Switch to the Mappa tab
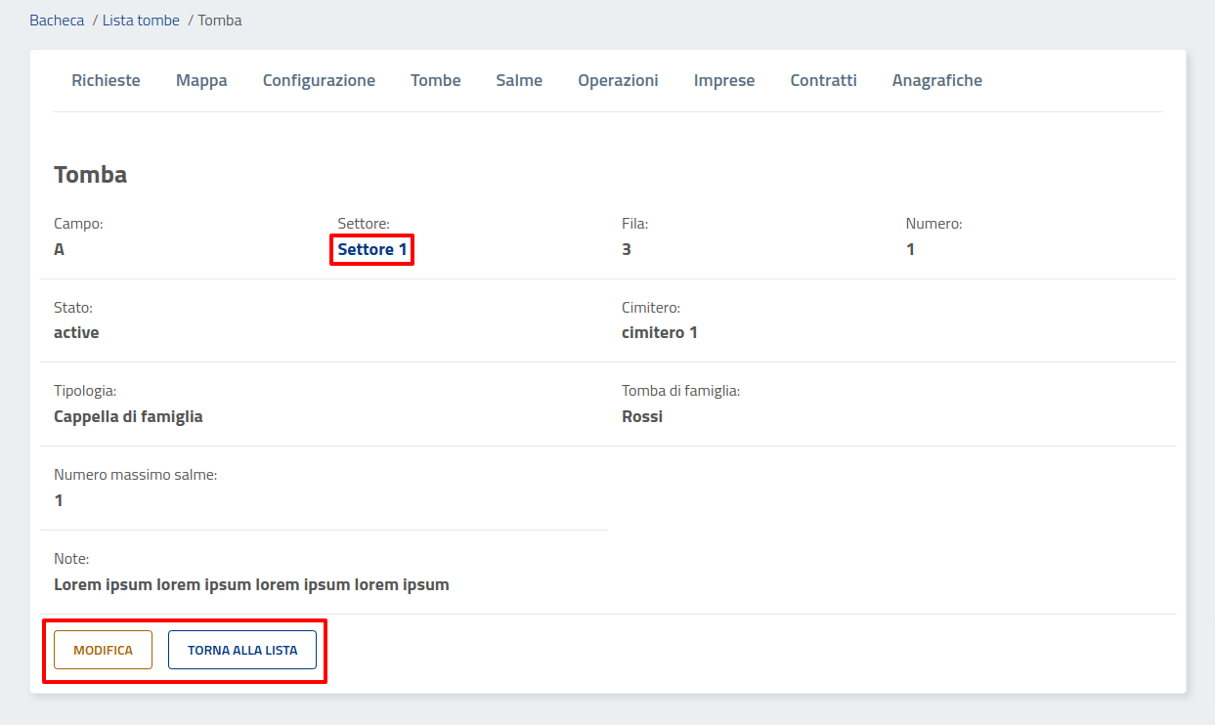 pos(201,80)
